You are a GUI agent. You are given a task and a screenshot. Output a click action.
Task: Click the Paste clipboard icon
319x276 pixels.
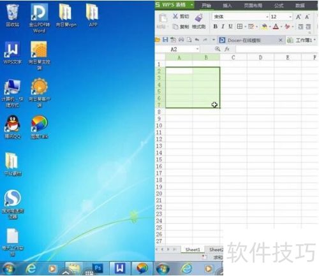tap(163, 18)
